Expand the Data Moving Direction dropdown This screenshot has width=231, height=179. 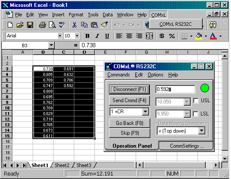click(201, 130)
